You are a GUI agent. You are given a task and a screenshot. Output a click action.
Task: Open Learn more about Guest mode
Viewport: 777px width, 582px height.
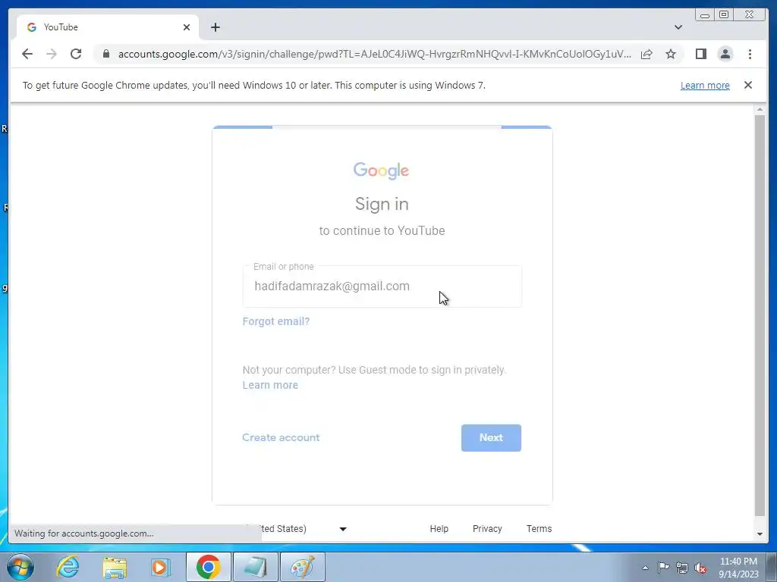[x=270, y=385]
